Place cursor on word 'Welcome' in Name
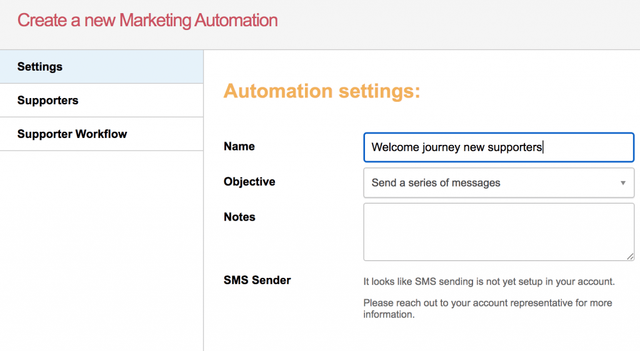 394,147
